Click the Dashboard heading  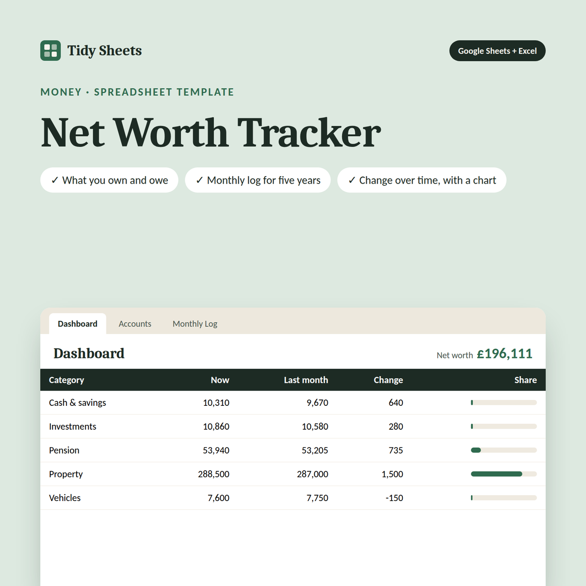[x=89, y=354]
